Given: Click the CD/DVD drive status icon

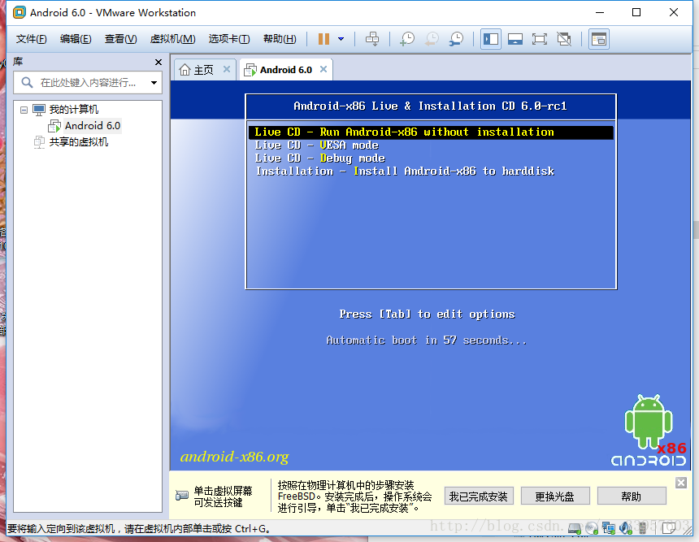Looking at the screenshot, I should pos(592,529).
